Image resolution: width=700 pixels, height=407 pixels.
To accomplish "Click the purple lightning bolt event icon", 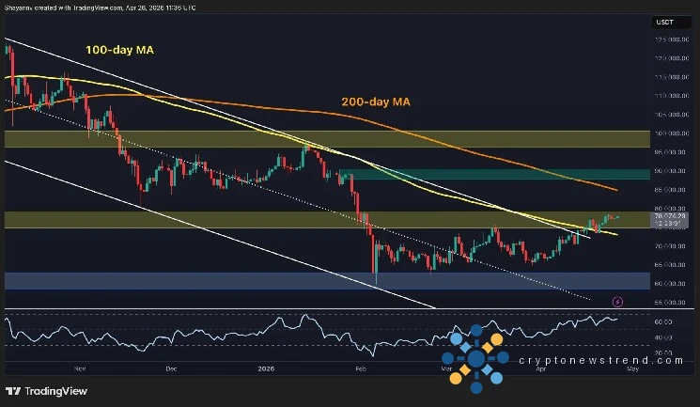I will [x=617, y=302].
